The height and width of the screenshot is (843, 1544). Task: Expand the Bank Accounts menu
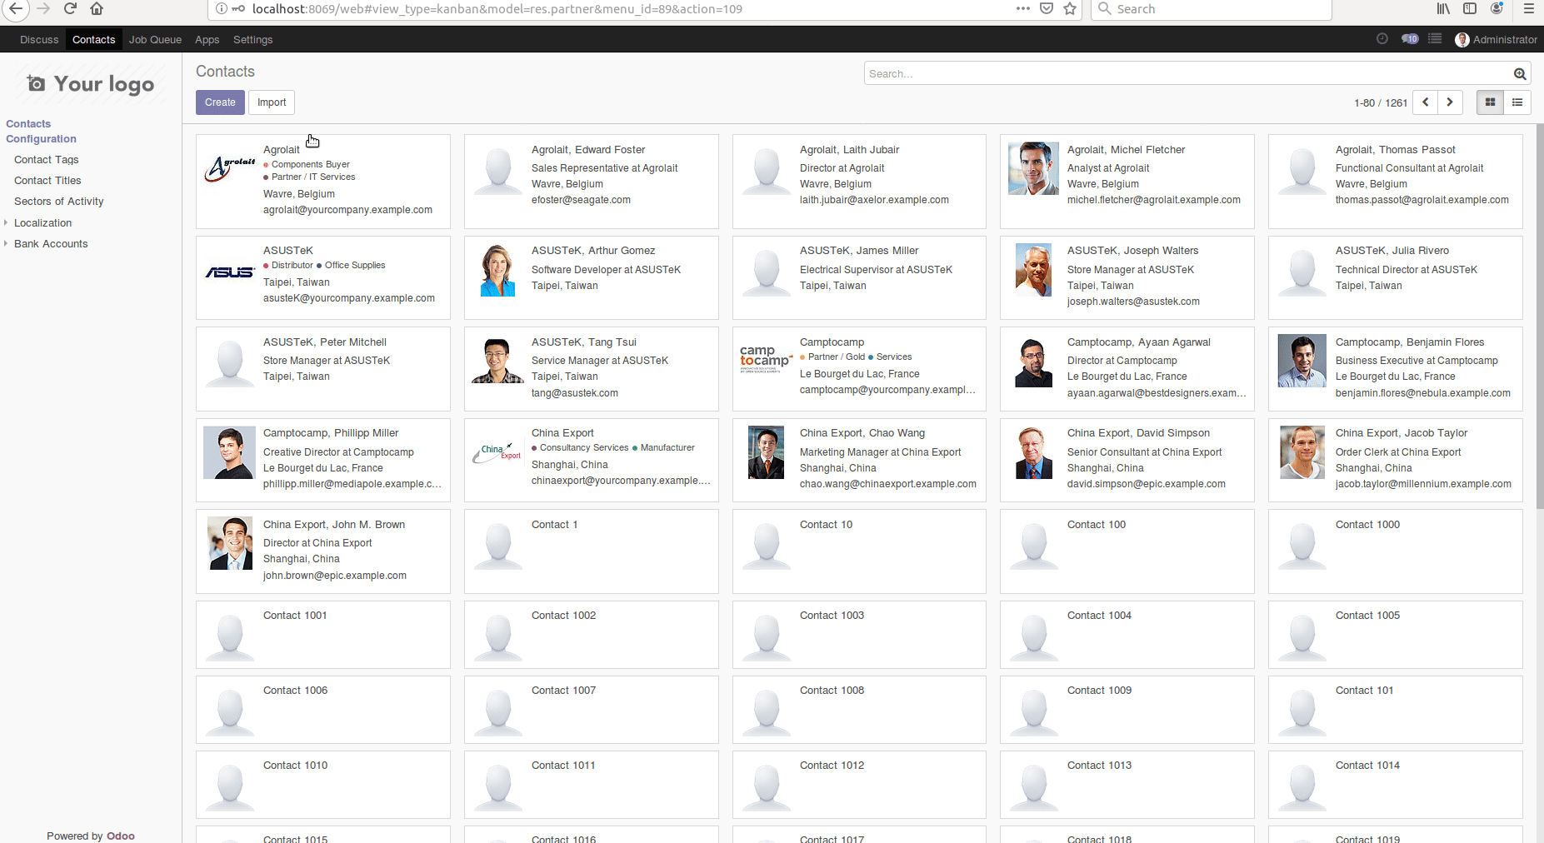[50, 243]
